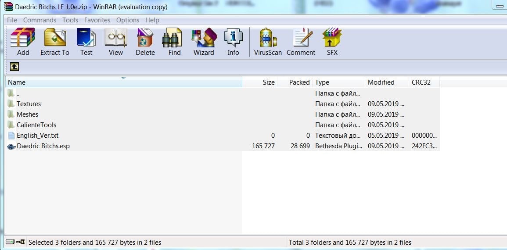Image resolution: width=507 pixels, height=250 pixels.
Task: Sort by the CRC32 column header
Action: pyautogui.click(x=424, y=82)
